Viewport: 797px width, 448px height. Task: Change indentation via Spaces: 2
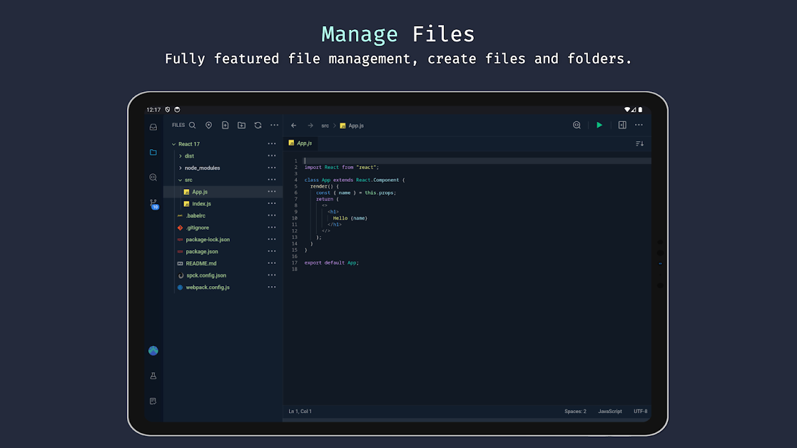[x=575, y=411]
